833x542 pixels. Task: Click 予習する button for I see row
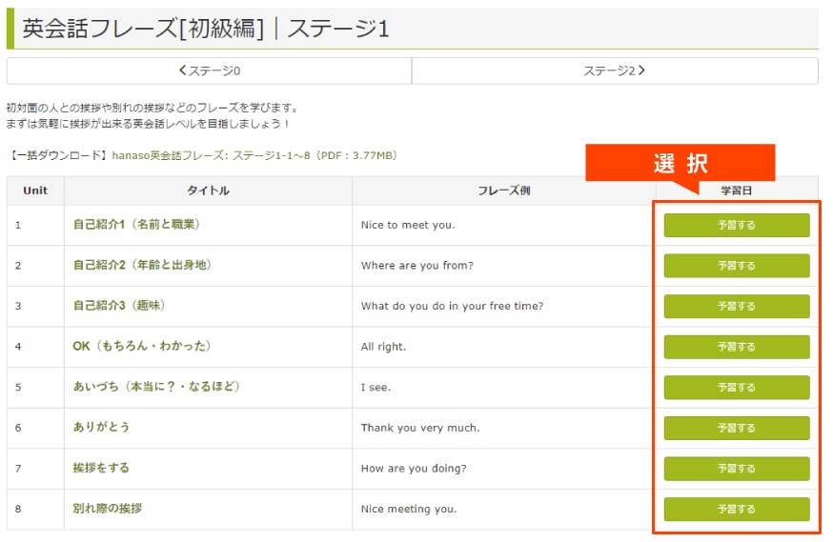pos(737,388)
